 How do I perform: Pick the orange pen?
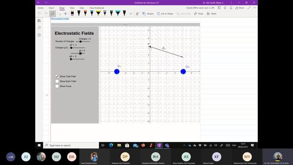[x=85, y=13]
